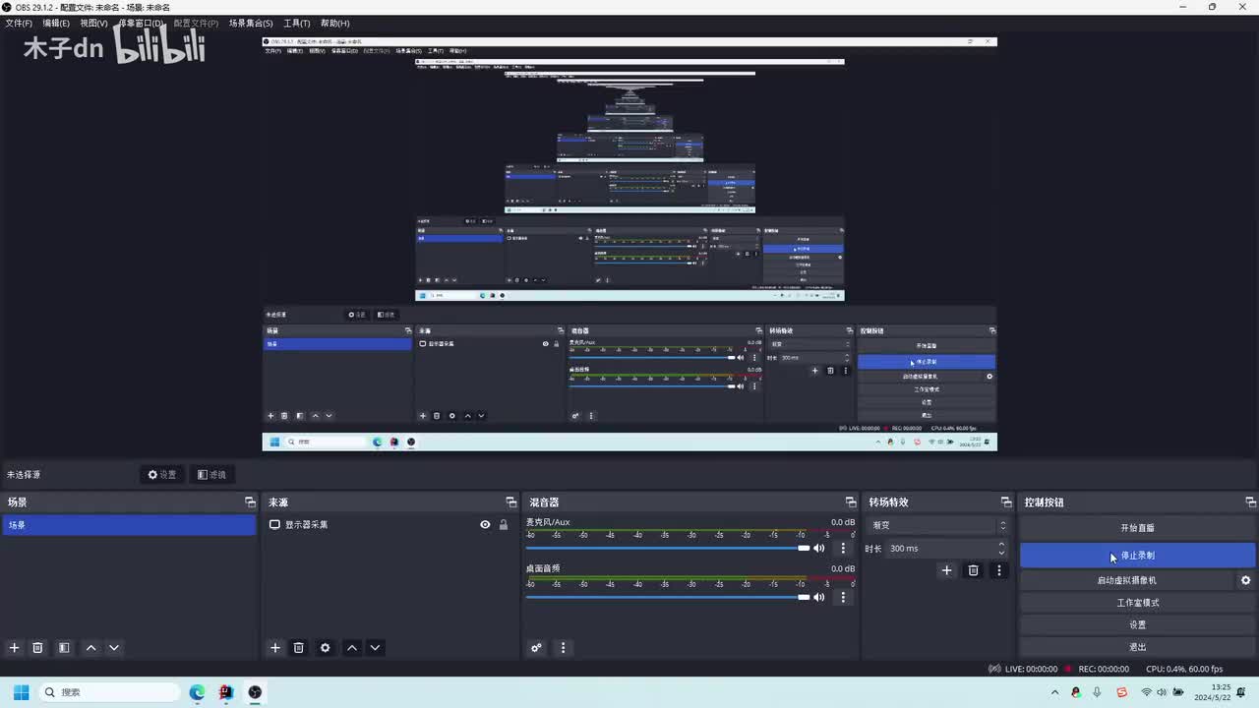This screenshot has height=708, width=1259.
Task: Move the scene down in the 场景 list
Action: click(x=114, y=648)
